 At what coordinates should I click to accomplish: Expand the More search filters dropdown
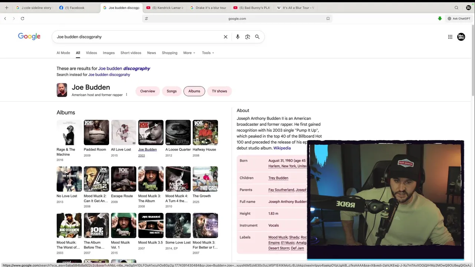189,53
